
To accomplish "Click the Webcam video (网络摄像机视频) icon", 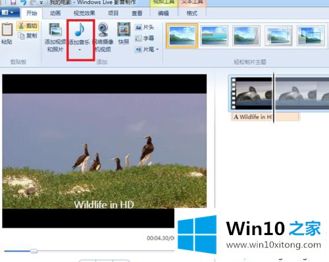I will point(103,30).
